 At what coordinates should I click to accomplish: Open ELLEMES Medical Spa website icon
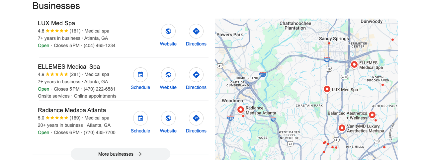click(x=168, y=75)
